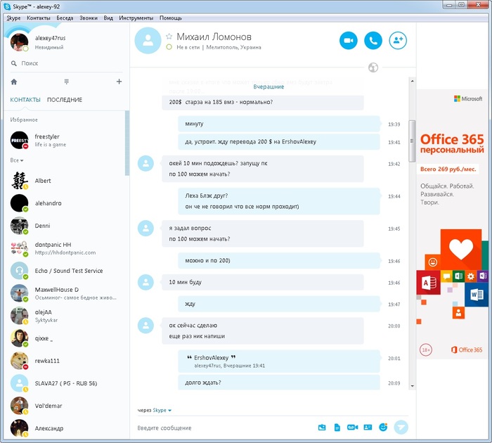Open the Вид menu
This screenshot has width=492, height=443.
108,18
